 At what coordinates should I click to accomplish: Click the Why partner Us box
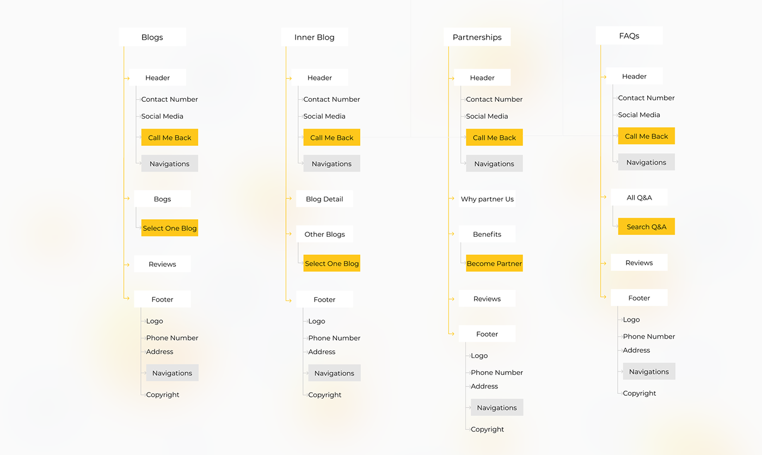pyautogui.click(x=487, y=199)
